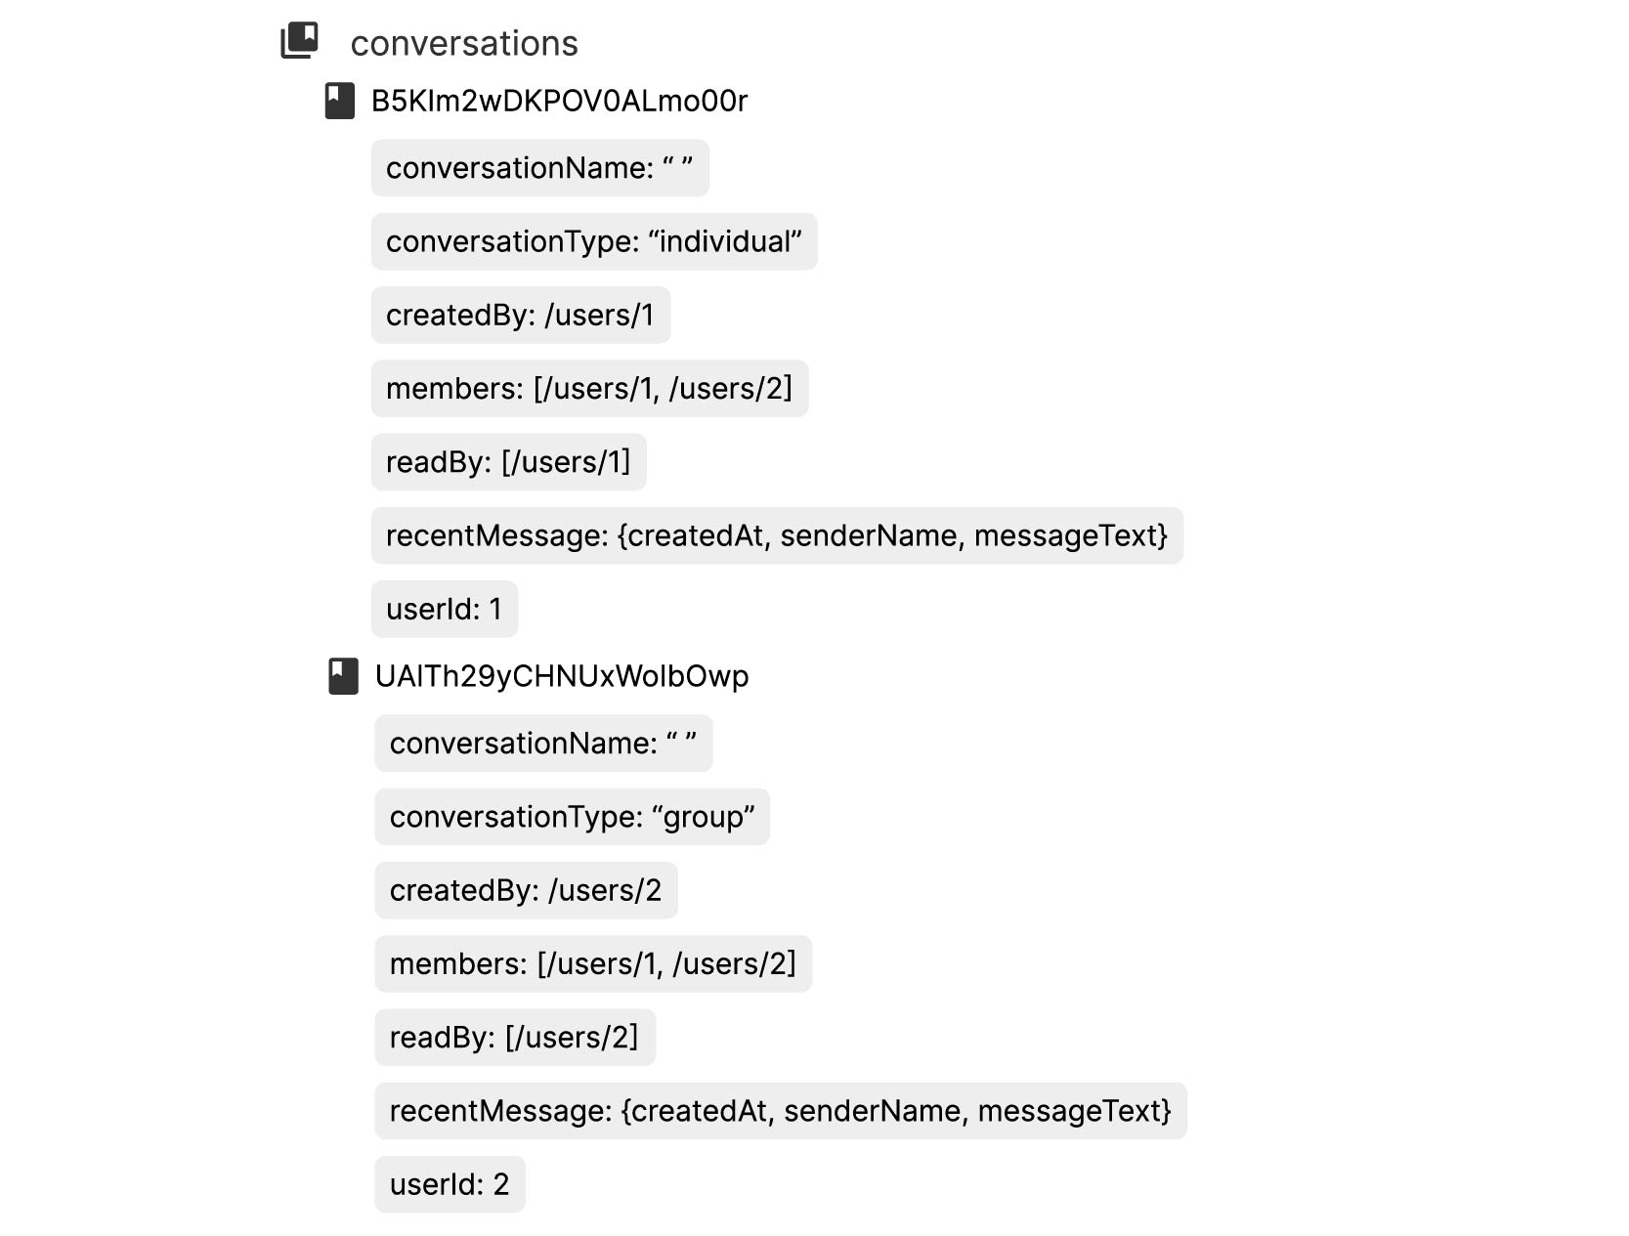Select the first document's conversationName field
Image resolution: width=1629 pixels, height=1236 pixels.
point(540,168)
